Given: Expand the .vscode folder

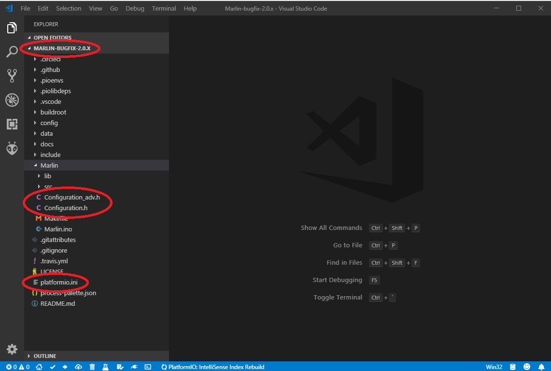Looking at the screenshot, I should [97, 101].
